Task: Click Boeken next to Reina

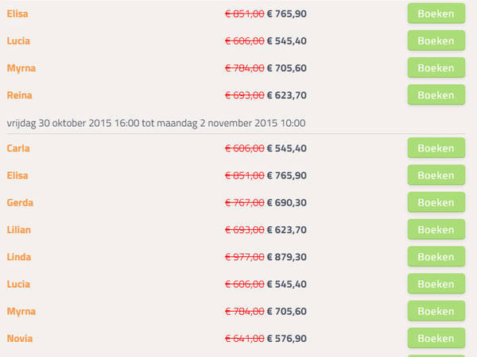Action: (436, 94)
